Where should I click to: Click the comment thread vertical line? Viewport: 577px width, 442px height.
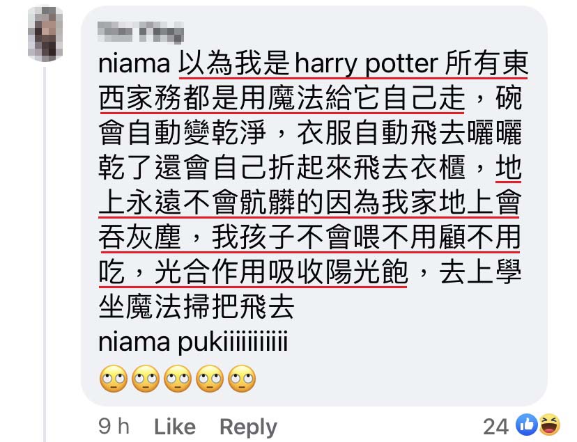coord(45,253)
